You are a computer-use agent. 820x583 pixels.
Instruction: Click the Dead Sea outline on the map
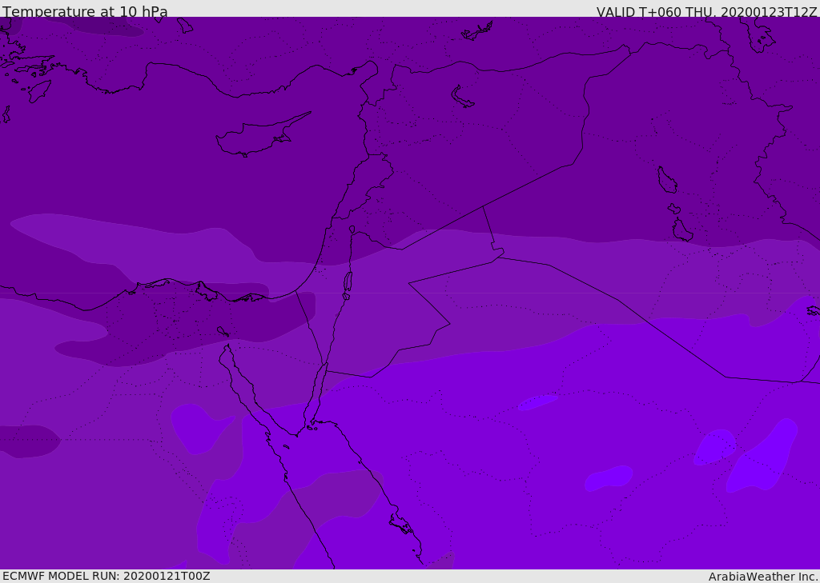(348, 282)
